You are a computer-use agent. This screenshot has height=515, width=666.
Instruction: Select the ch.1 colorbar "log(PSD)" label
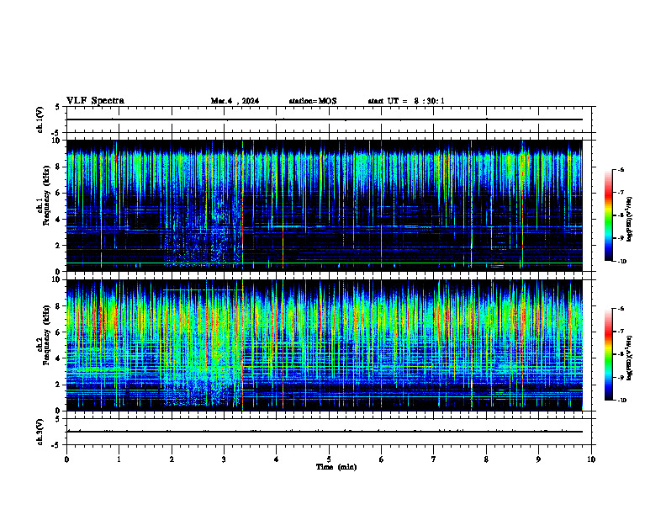629,219
